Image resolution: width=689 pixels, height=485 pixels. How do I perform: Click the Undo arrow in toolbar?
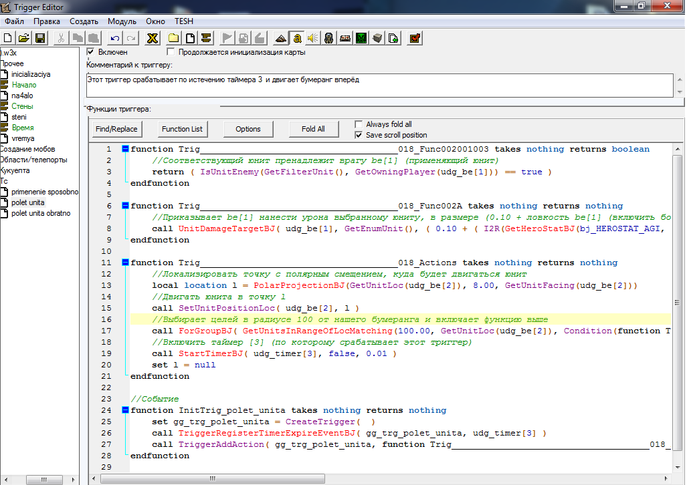tap(115, 38)
